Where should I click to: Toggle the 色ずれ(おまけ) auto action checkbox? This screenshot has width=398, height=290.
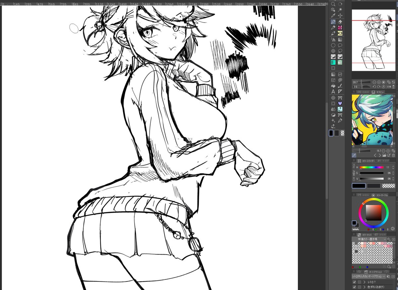[x=355, y=287]
